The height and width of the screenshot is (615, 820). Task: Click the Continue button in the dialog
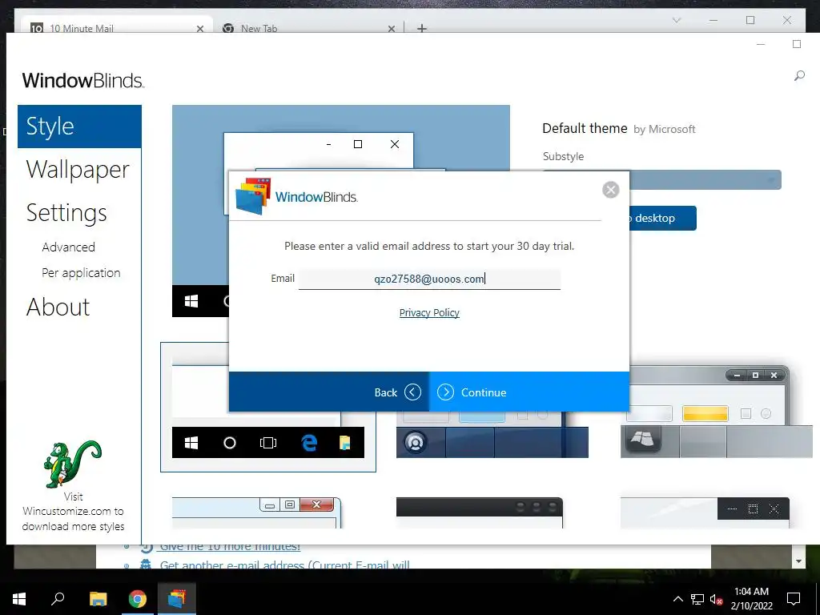click(529, 392)
